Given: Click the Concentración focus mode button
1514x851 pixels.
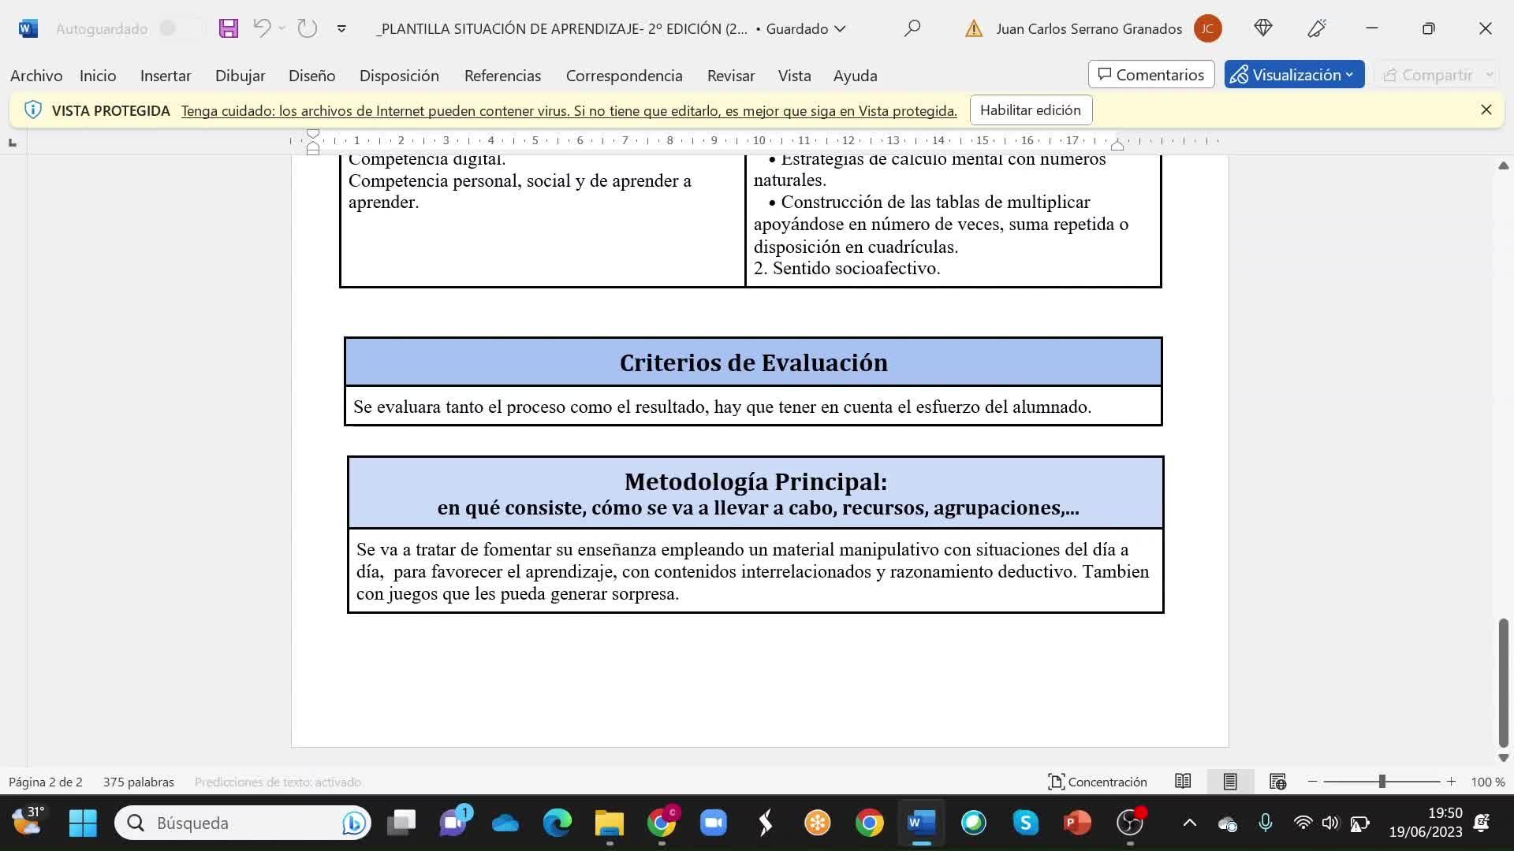Looking at the screenshot, I should point(1098,782).
